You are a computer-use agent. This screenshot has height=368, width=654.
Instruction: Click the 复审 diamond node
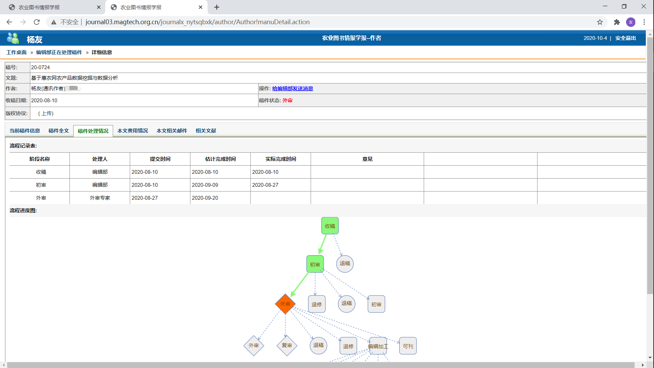click(x=287, y=346)
